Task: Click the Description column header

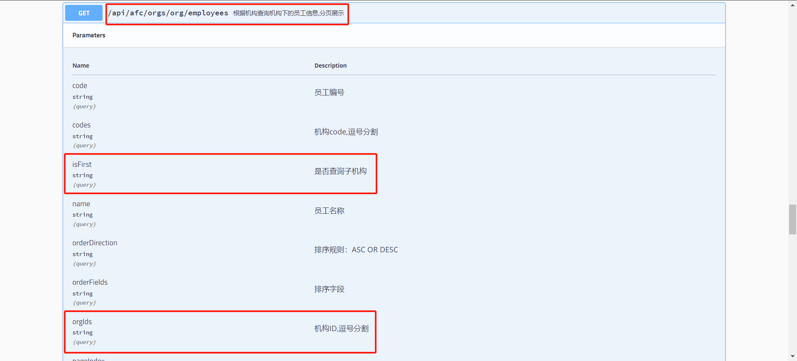Action: coord(330,66)
